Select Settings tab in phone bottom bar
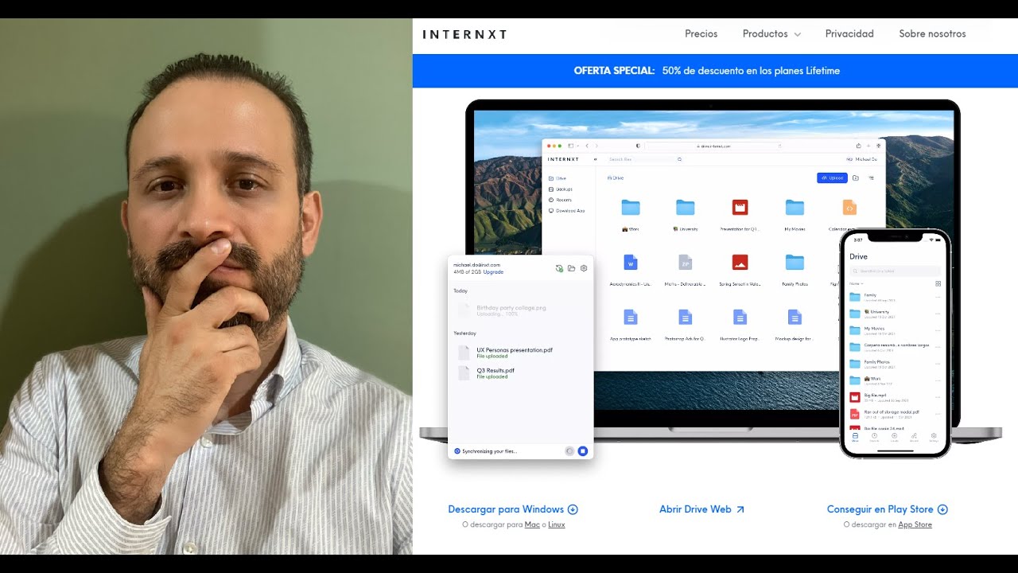Viewport: 1018px width, 573px height. 934,437
